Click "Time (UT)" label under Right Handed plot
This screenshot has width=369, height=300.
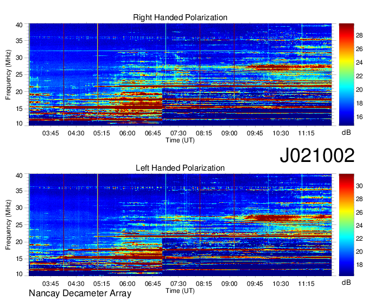click(x=180, y=140)
